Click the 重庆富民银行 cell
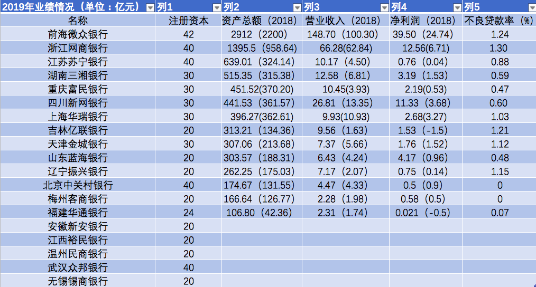Viewport: 536px width, 287px height. [78, 89]
